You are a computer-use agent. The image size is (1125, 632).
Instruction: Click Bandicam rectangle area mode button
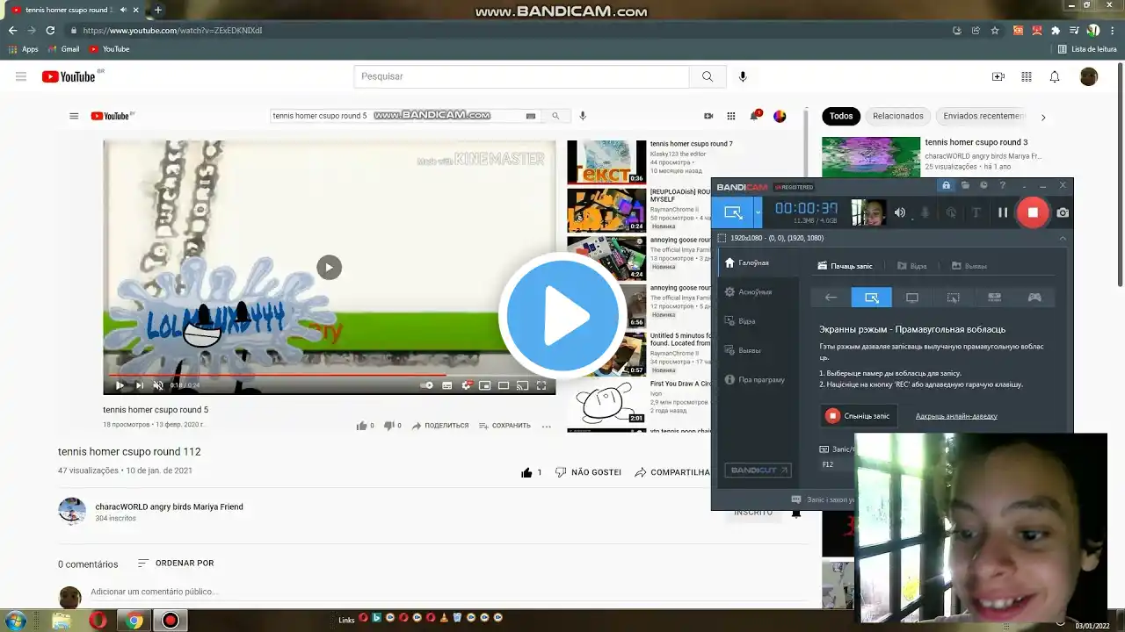click(872, 298)
